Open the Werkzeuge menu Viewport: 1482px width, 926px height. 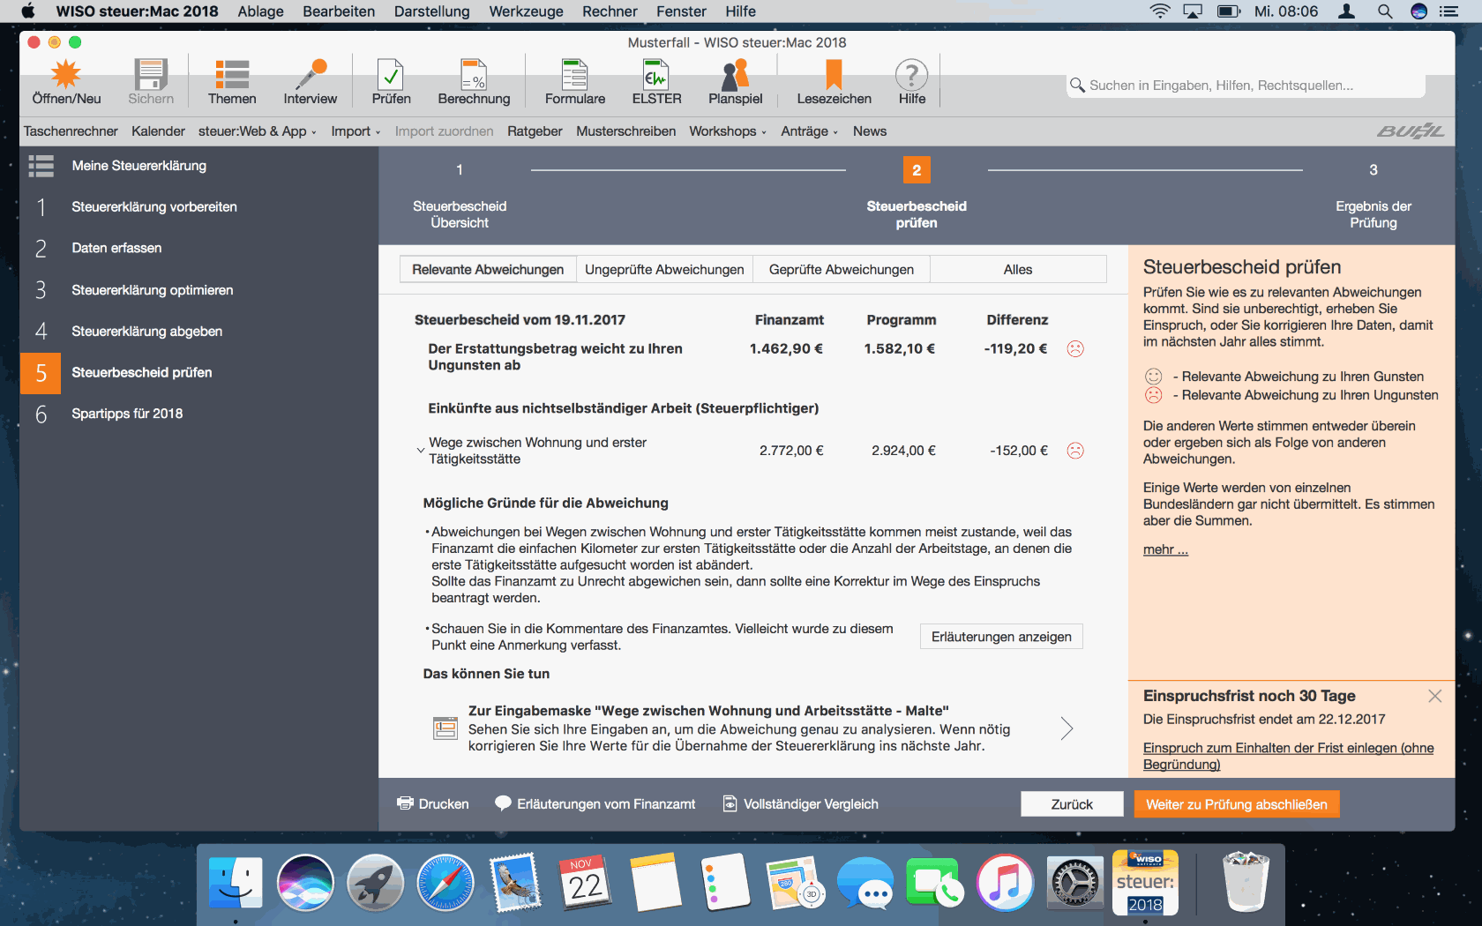[x=526, y=11]
